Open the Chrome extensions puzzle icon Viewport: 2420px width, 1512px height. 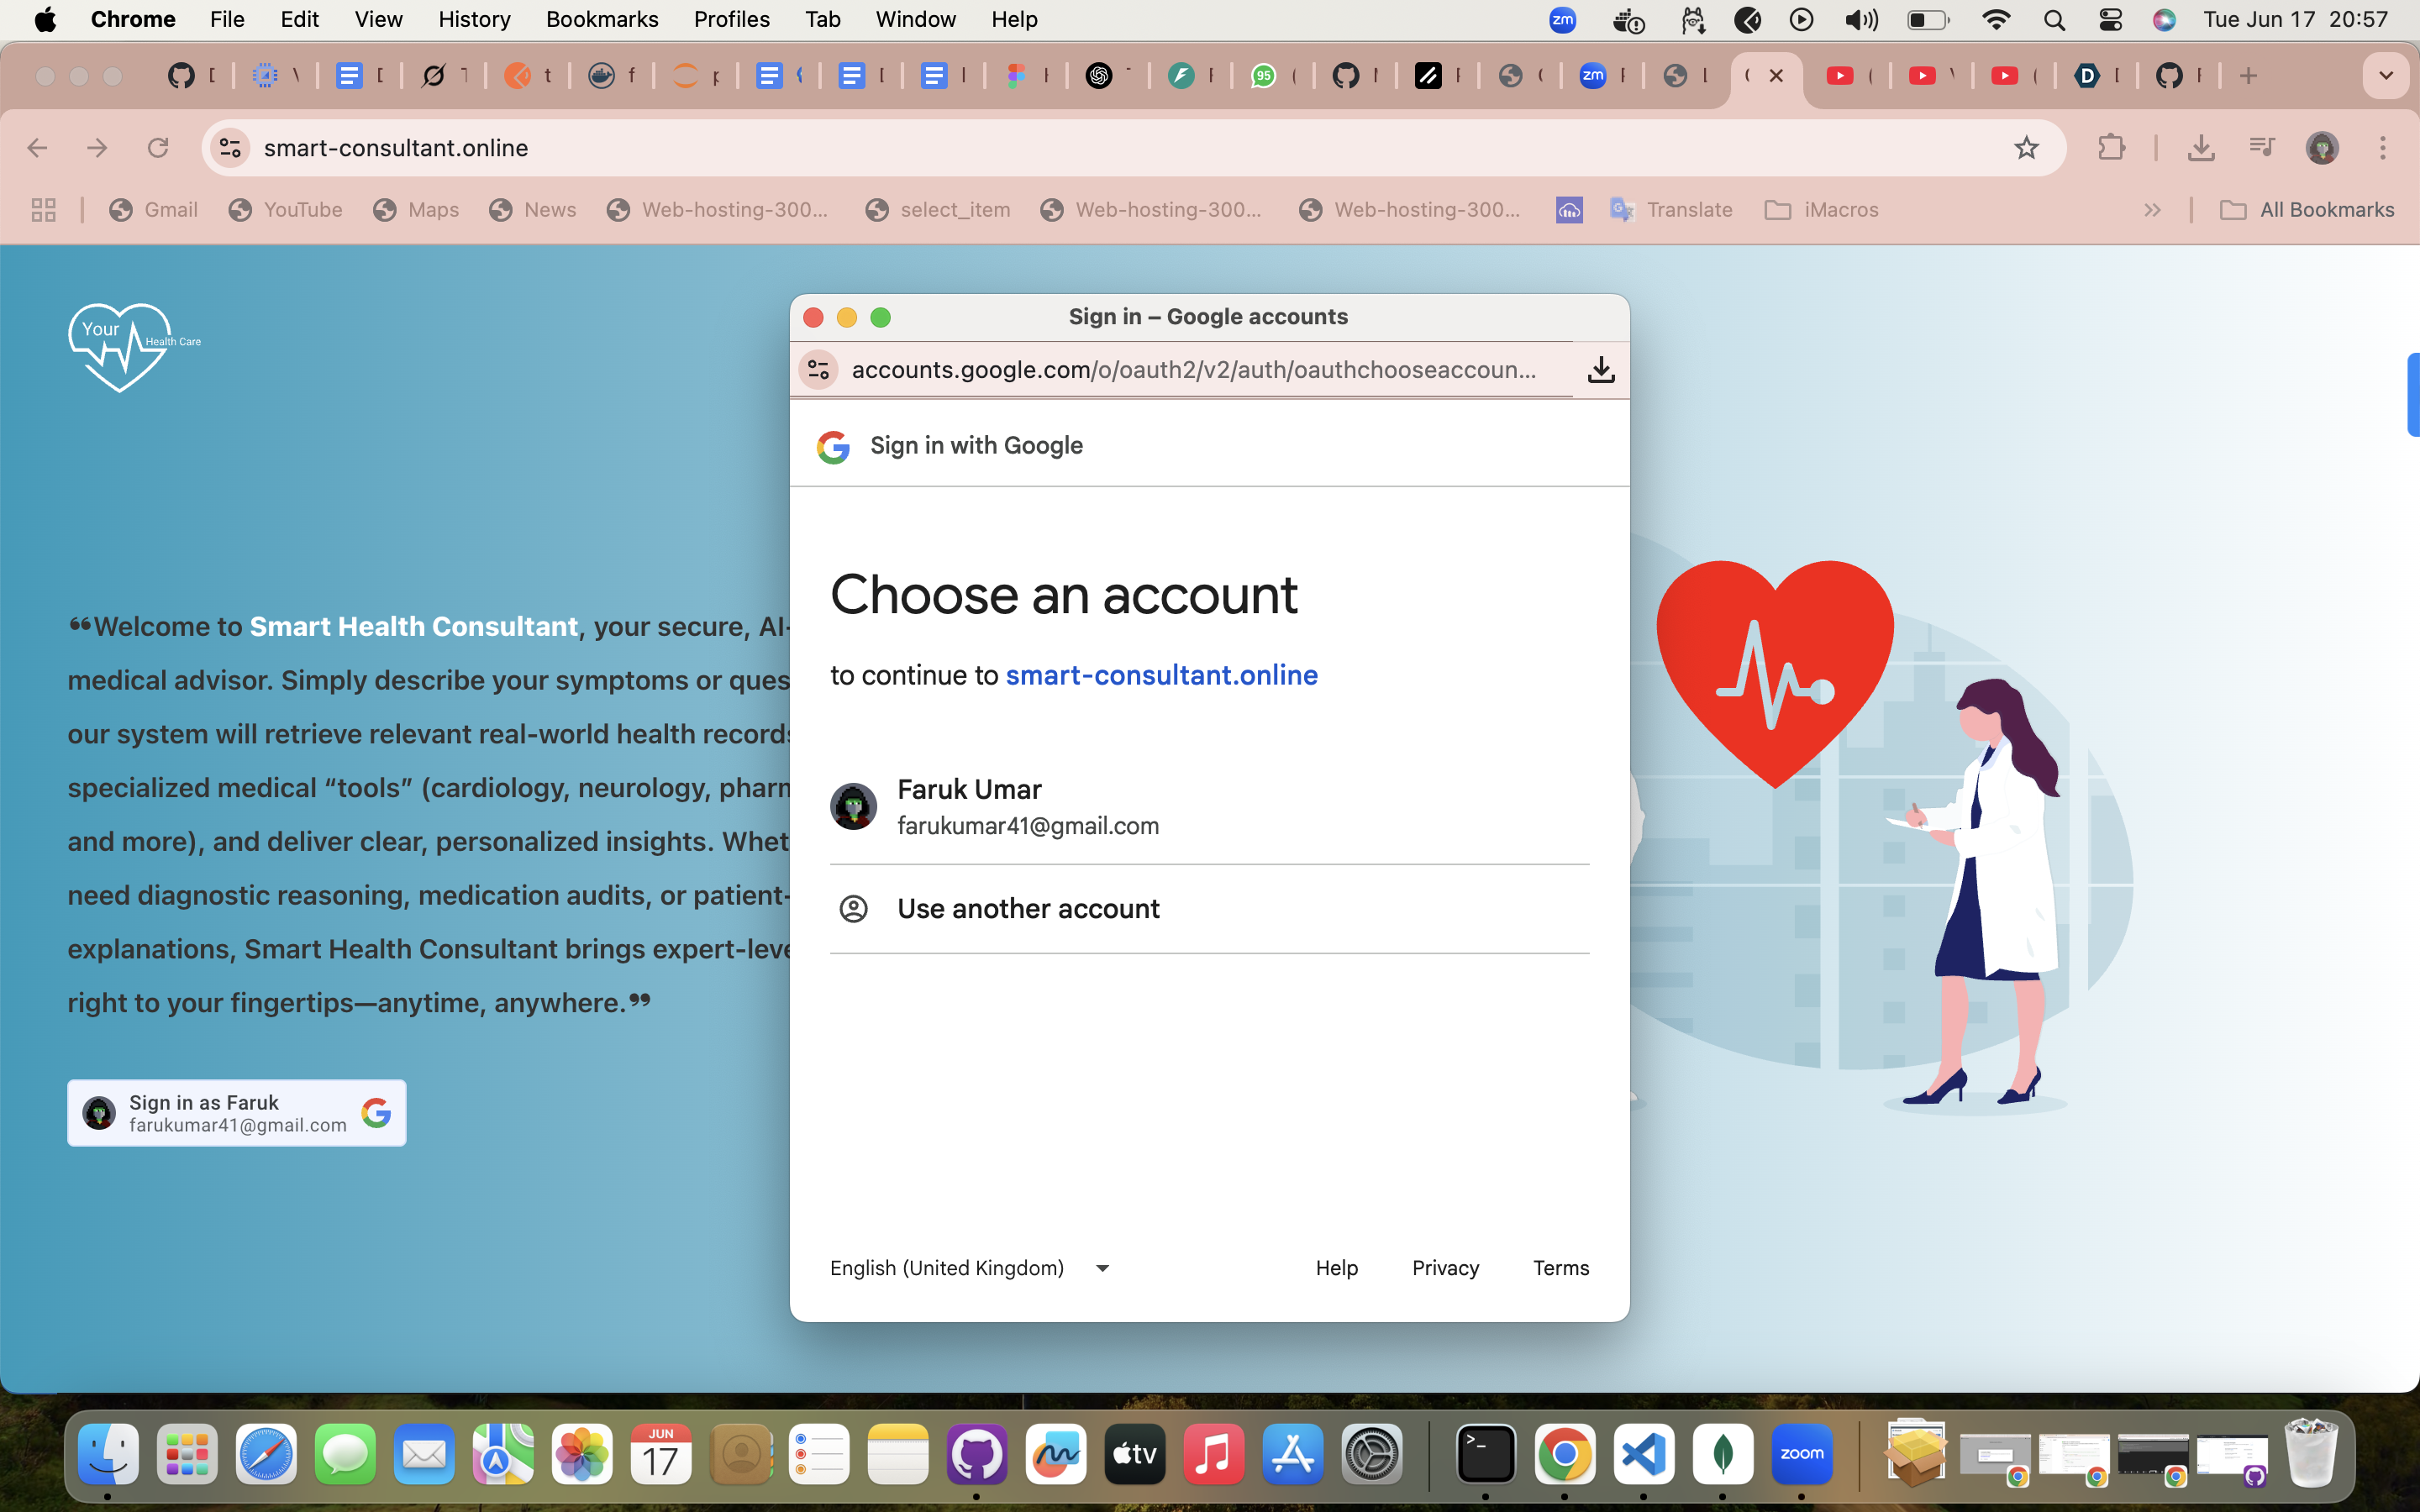point(2111,148)
